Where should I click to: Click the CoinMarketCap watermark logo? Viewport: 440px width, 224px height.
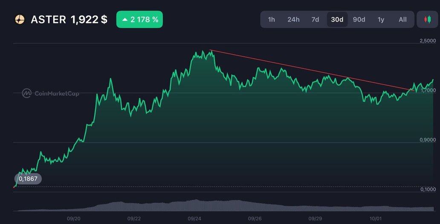pyautogui.click(x=50, y=93)
